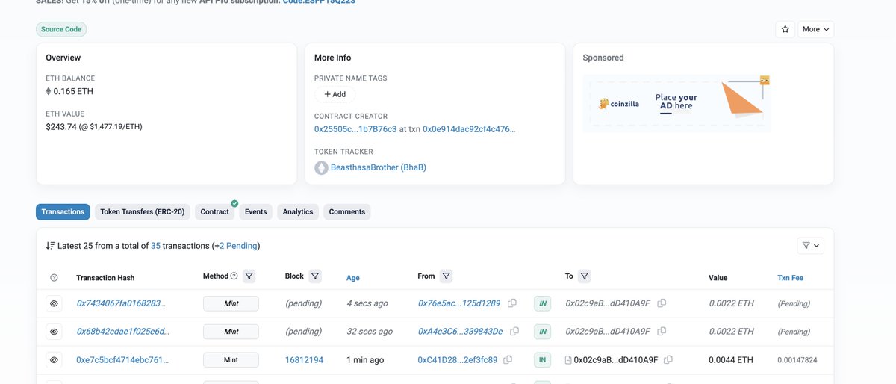Screen dimensions: 896x384
Task: Open sender address 0x76e5ac...125d1289
Action: point(459,303)
